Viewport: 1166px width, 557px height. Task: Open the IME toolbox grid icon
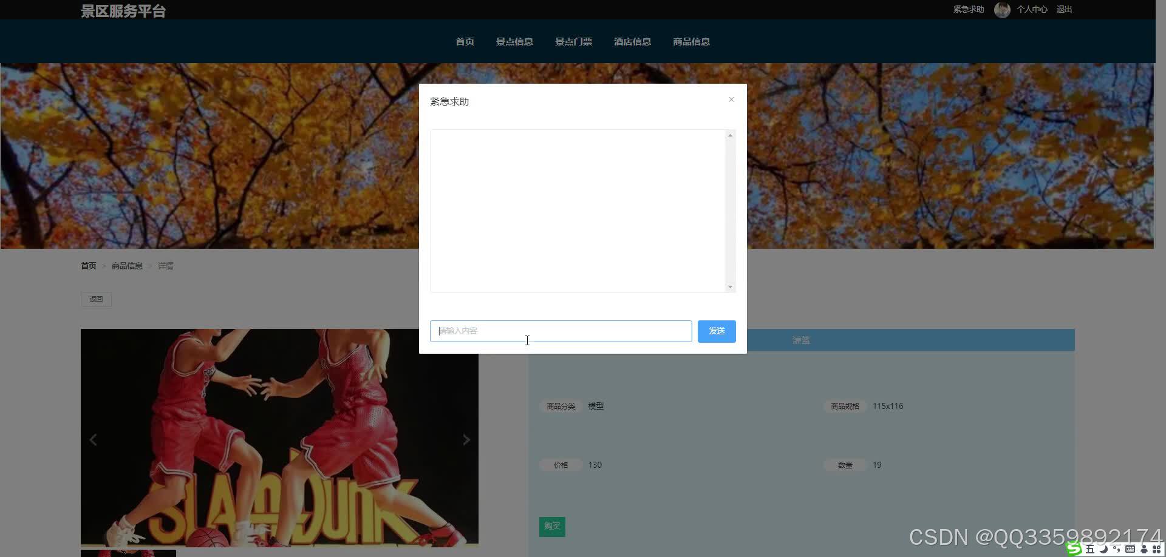click(x=1156, y=549)
